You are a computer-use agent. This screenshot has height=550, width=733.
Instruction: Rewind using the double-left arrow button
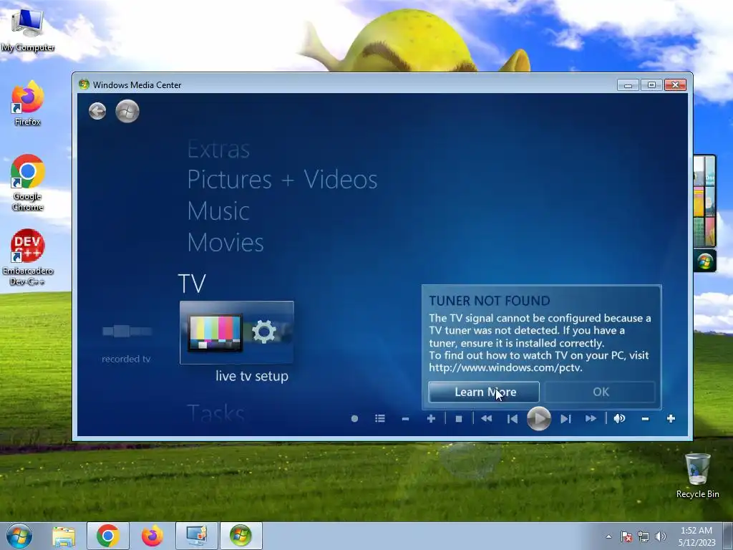click(486, 418)
